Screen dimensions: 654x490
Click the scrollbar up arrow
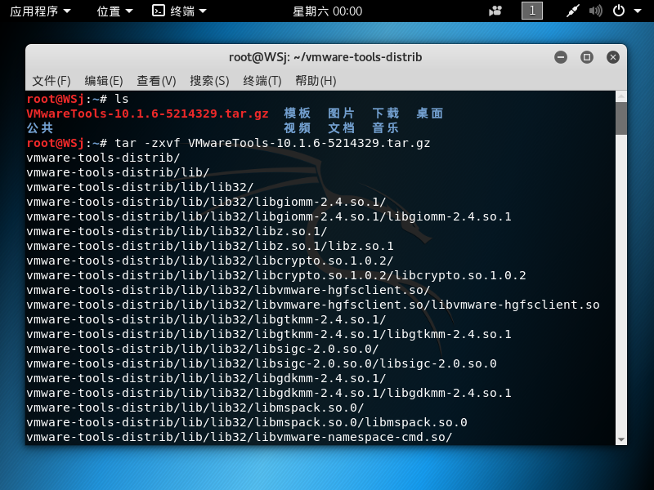pyautogui.click(x=621, y=96)
